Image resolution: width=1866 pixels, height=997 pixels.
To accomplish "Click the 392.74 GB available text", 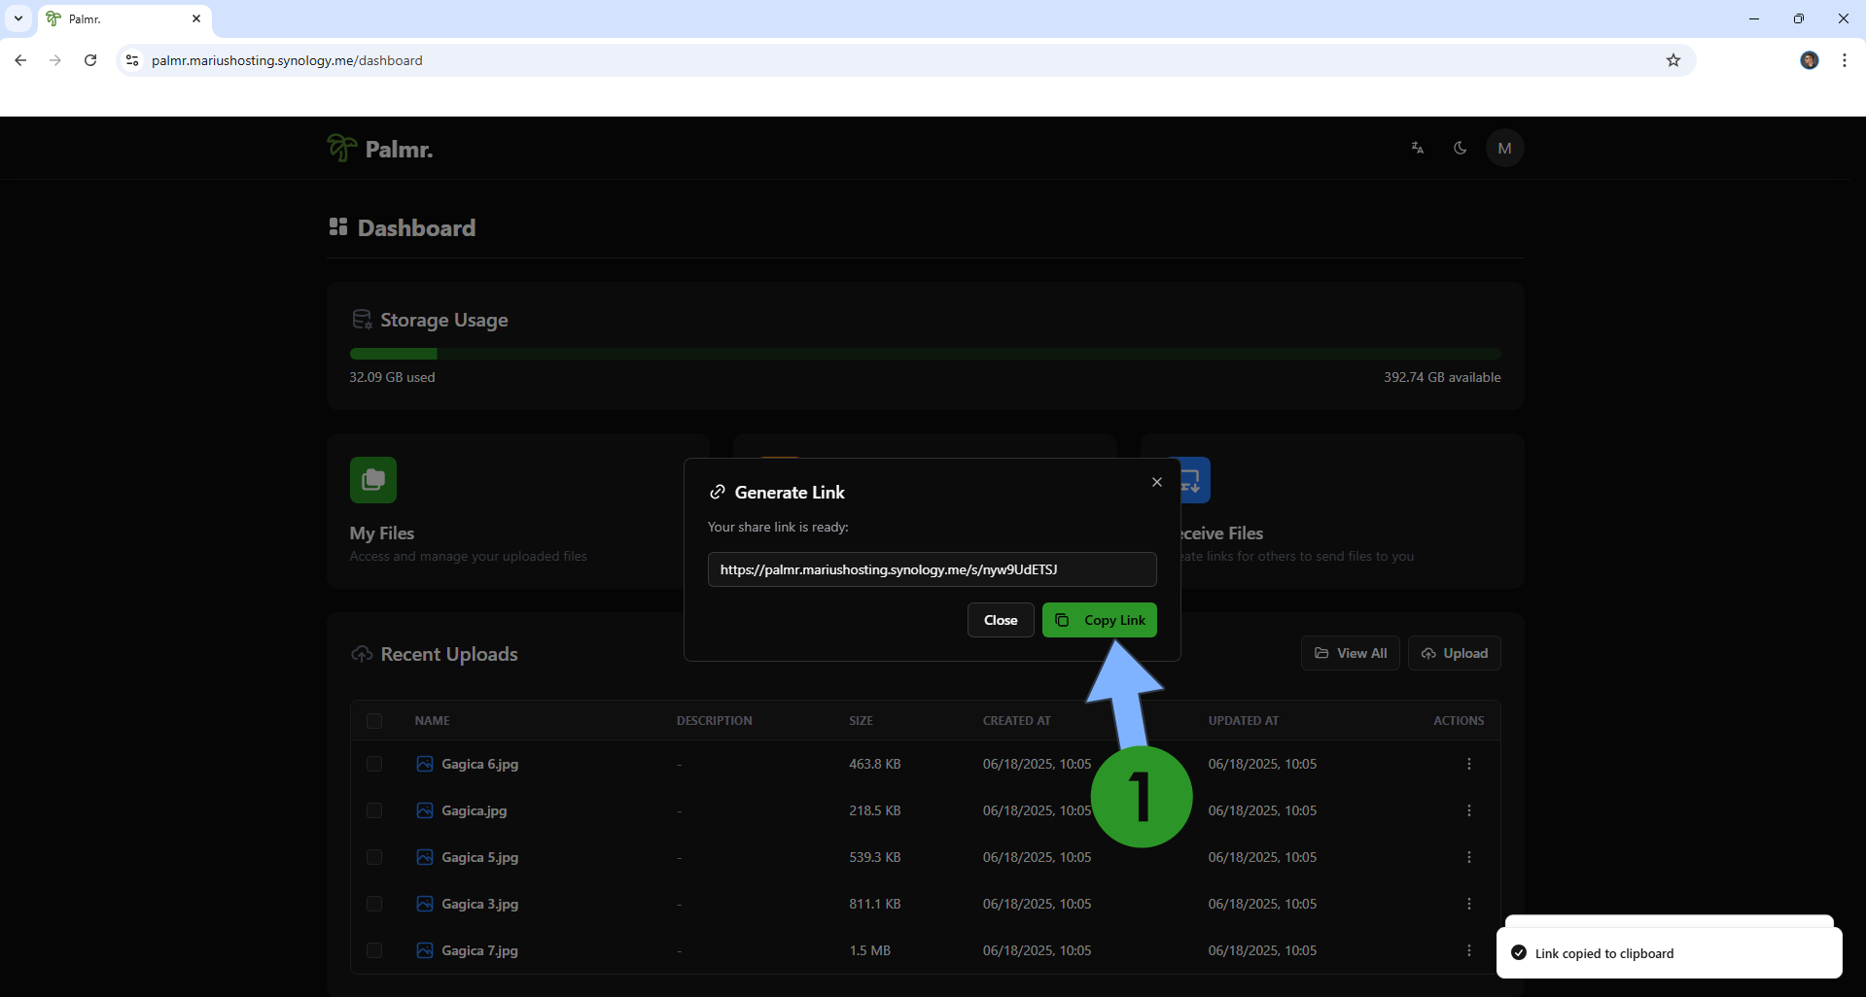I will [1442, 377].
